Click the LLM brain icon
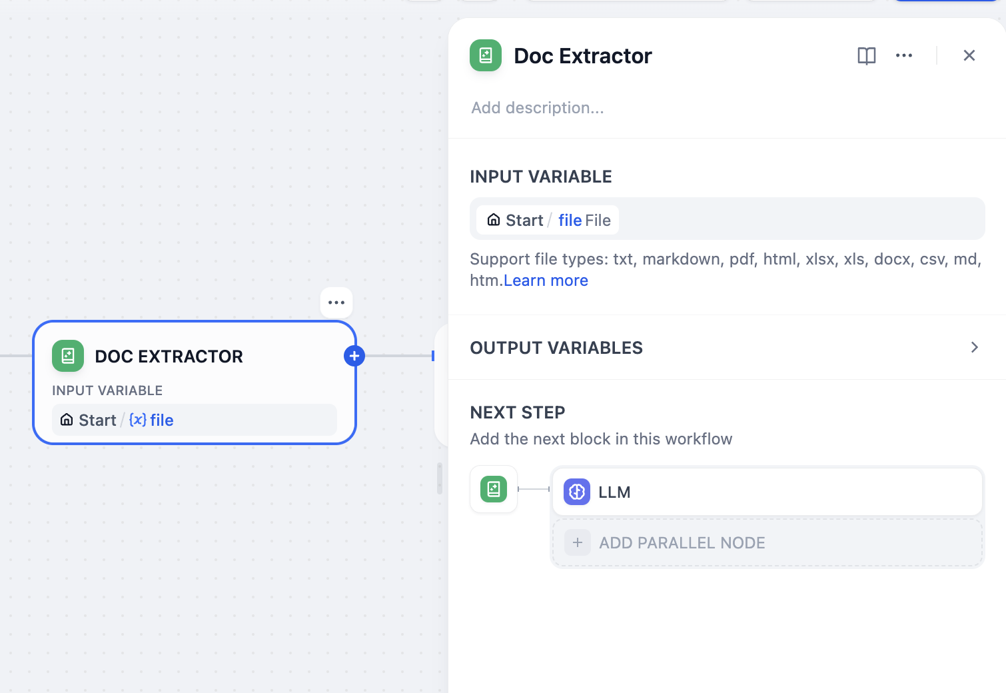 [577, 492]
